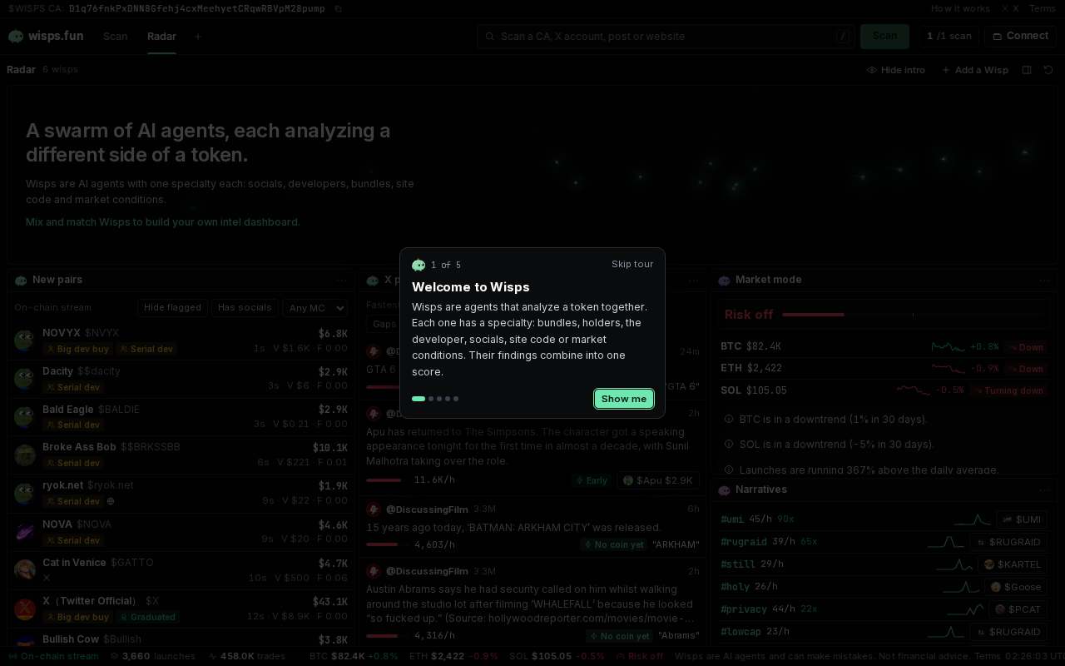Open X panel three-dot menu
The image size is (1065, 666).
694,281
